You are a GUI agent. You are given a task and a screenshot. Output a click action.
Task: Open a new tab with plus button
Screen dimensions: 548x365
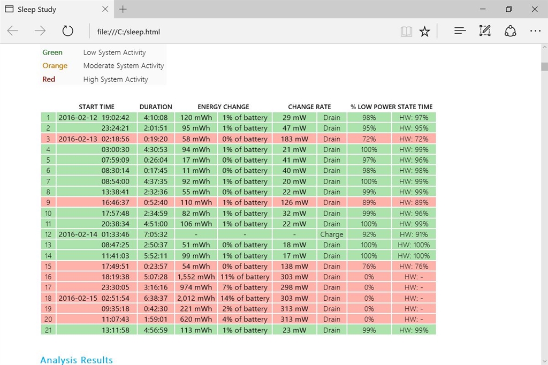coord(123,9)
